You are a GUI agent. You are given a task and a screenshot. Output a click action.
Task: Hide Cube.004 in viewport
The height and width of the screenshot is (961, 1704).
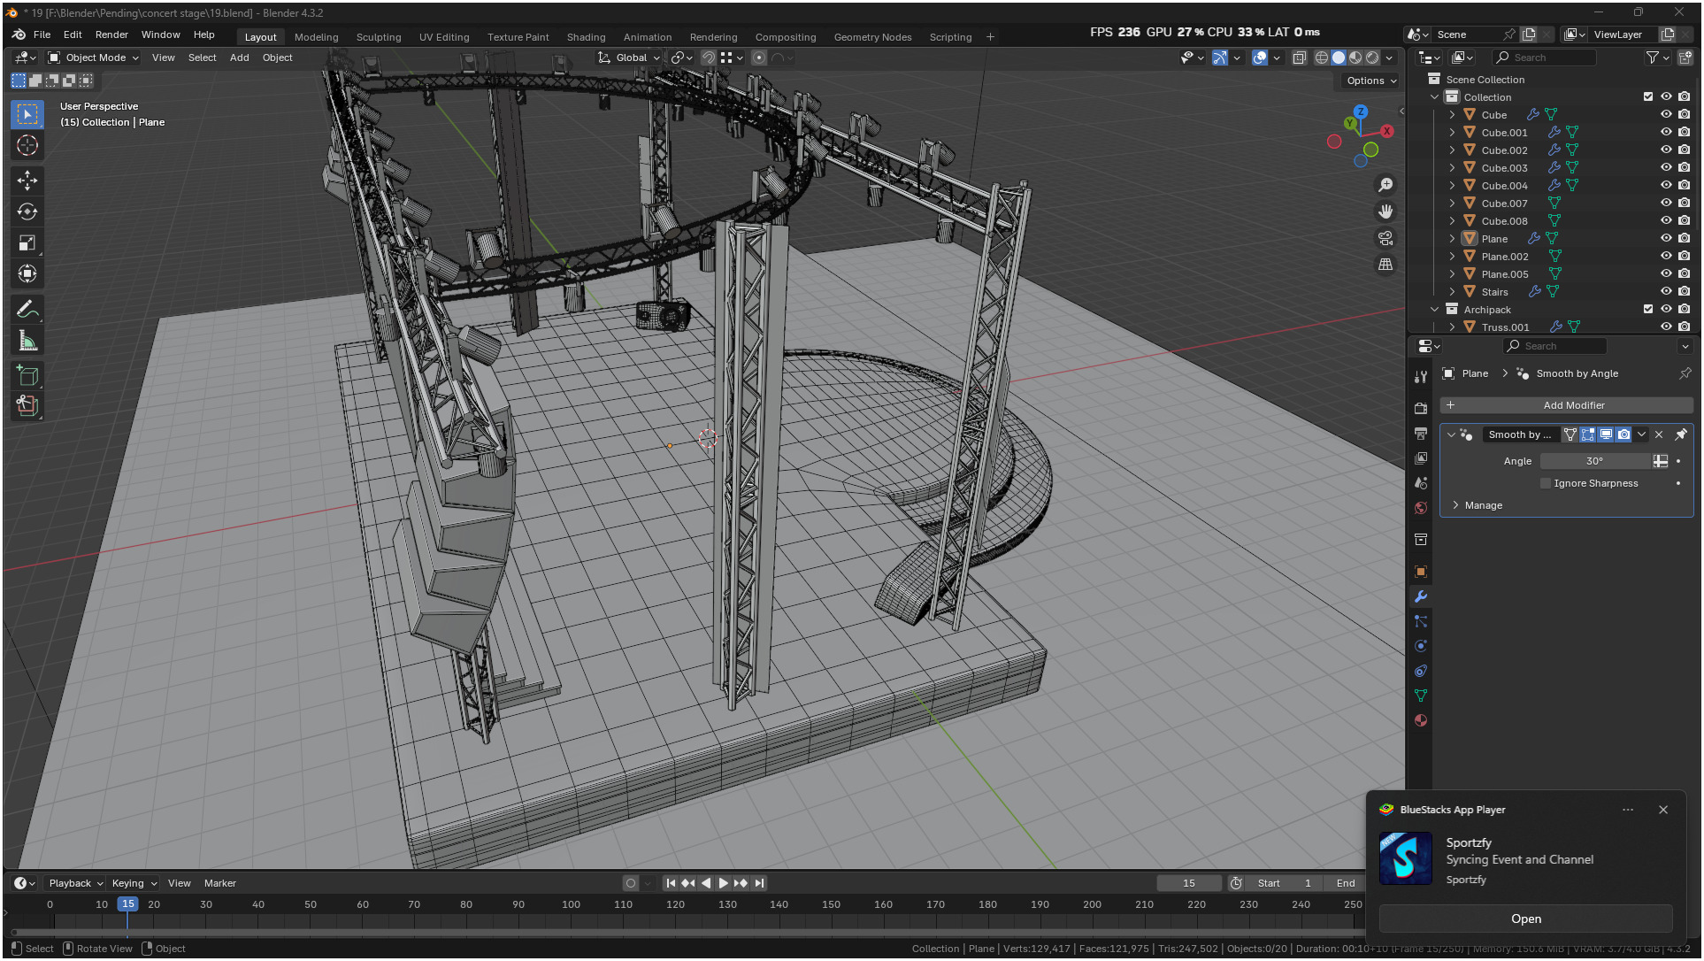1666,185
